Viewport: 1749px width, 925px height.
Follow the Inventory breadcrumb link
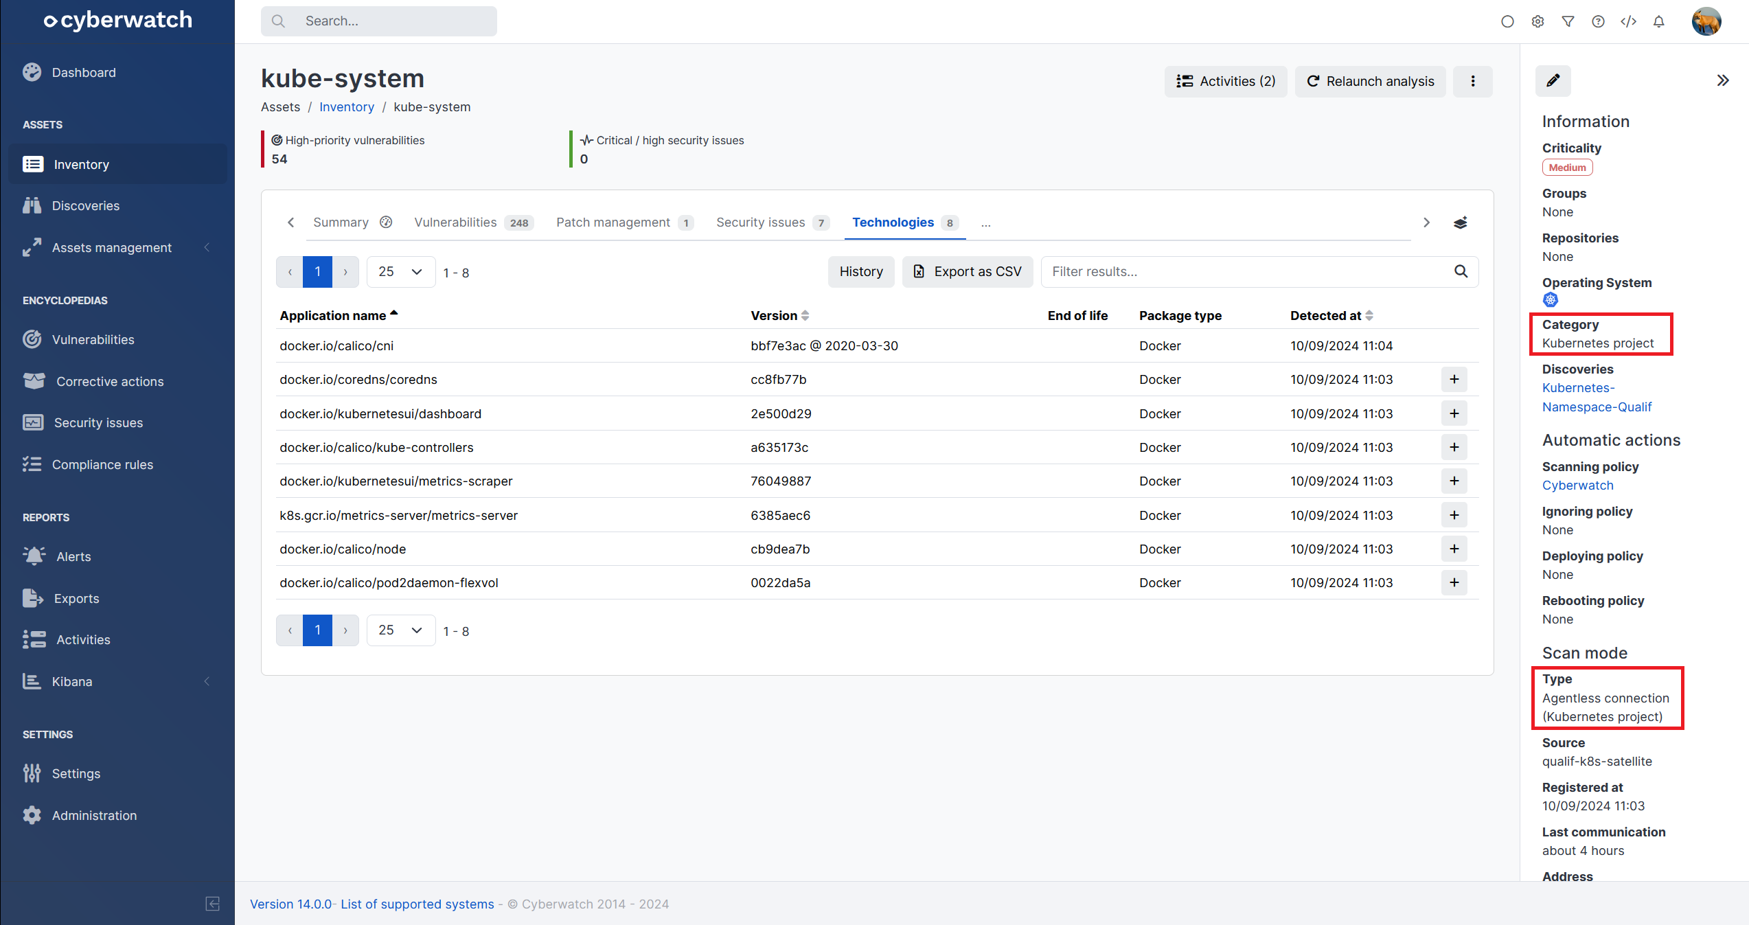point(346,106)
